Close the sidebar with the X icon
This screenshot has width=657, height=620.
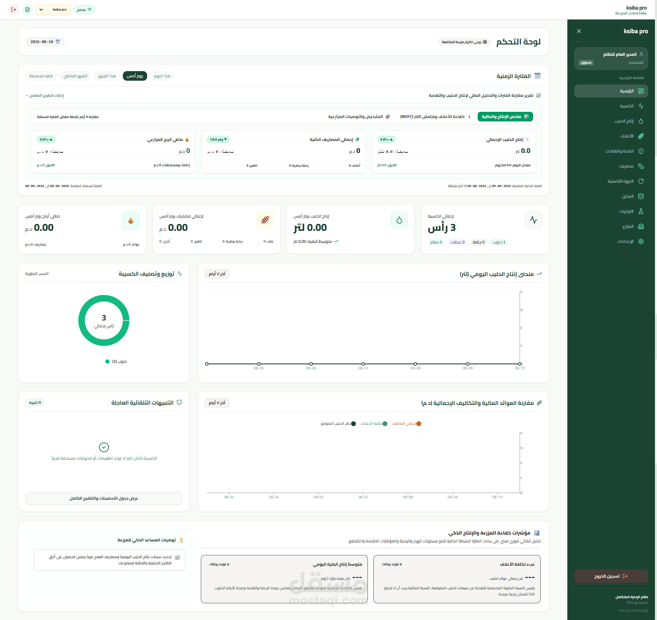point(579,31)
